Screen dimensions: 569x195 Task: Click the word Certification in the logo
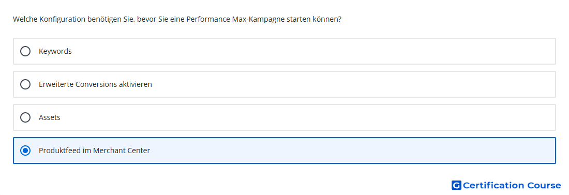[x=493, y=185]
